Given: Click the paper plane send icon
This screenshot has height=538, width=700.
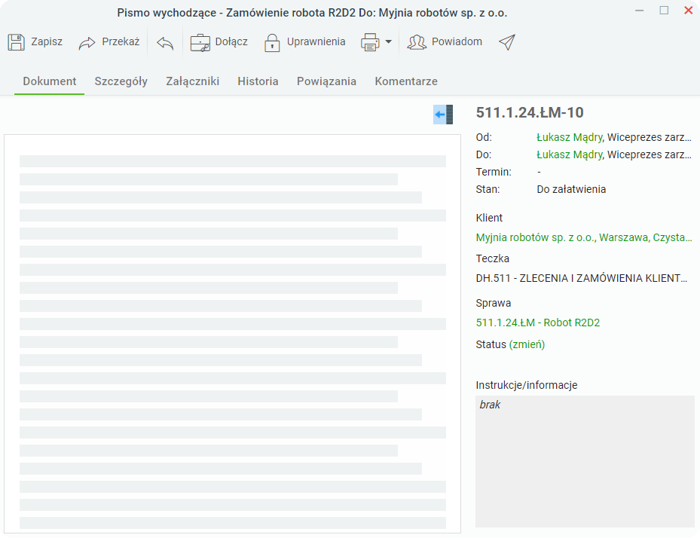Looking at the screenshot, I should (x=507, y=42).
